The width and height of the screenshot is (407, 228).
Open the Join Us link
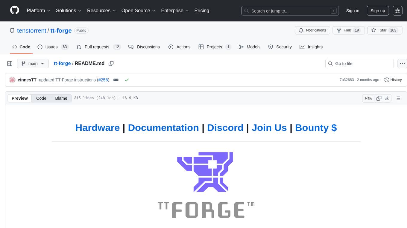click(269, 128)
